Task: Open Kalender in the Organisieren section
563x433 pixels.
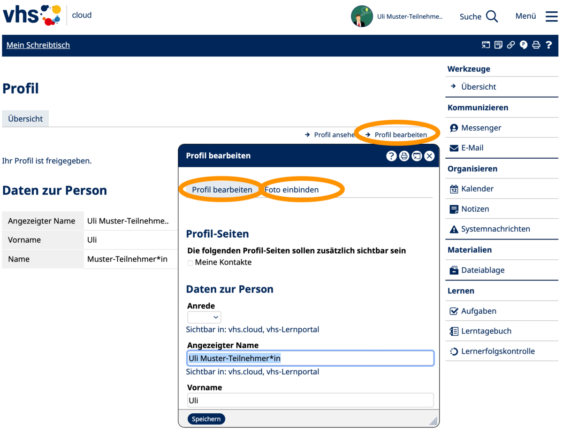Action: coord(477,189)
